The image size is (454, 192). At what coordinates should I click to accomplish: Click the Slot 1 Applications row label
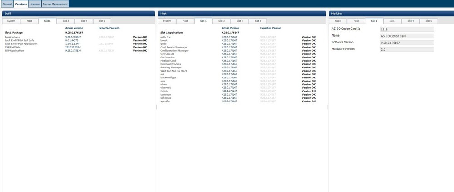coord(172,33)
